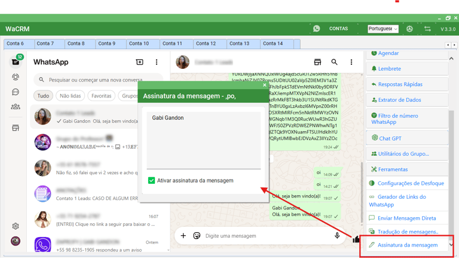Switch to Conta 11 tab
The width and height of the screenshot is (459, 258).
(x=176, y=44)
